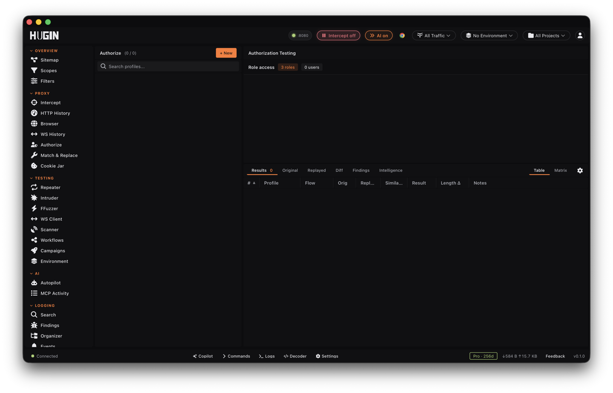Open the Diff tab
613x393 pixels.
[x=339, y=170]
